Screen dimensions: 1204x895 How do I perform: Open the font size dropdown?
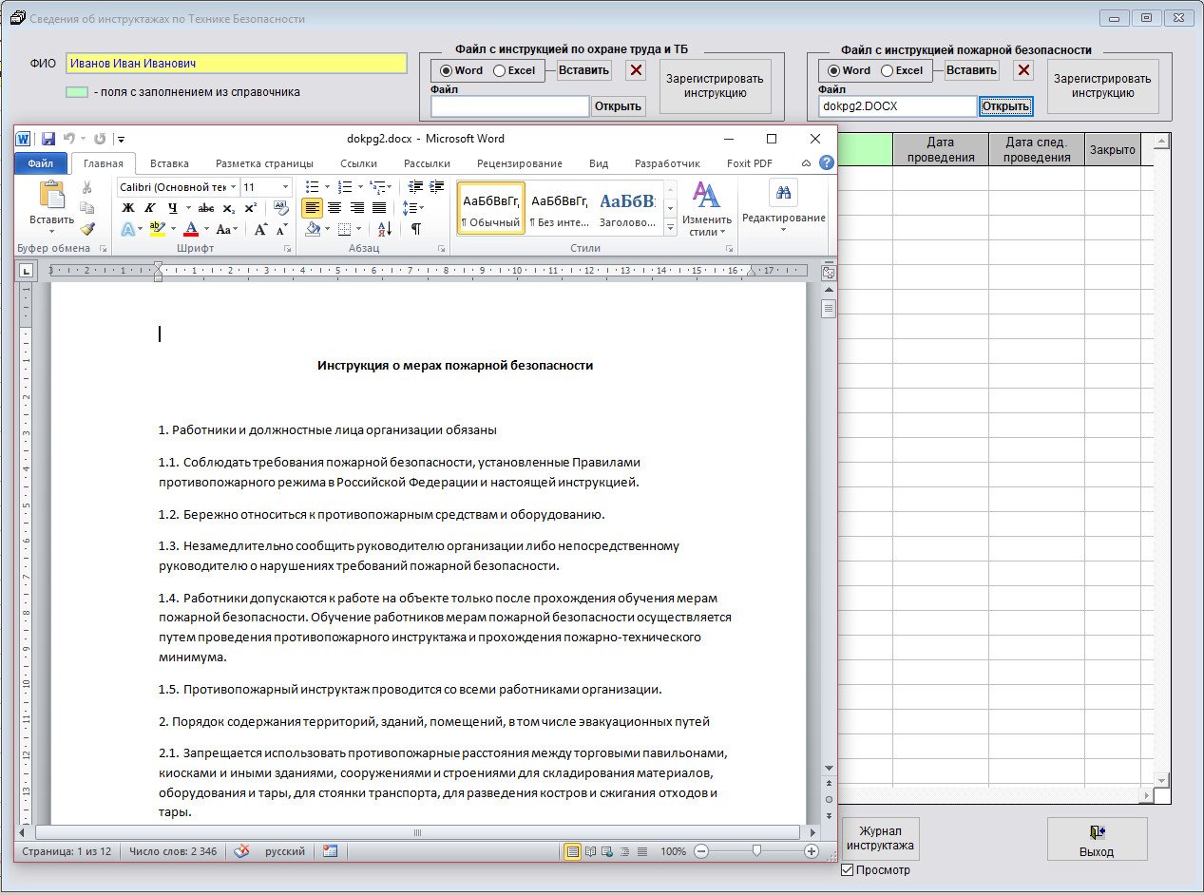[x=285, y=187]
